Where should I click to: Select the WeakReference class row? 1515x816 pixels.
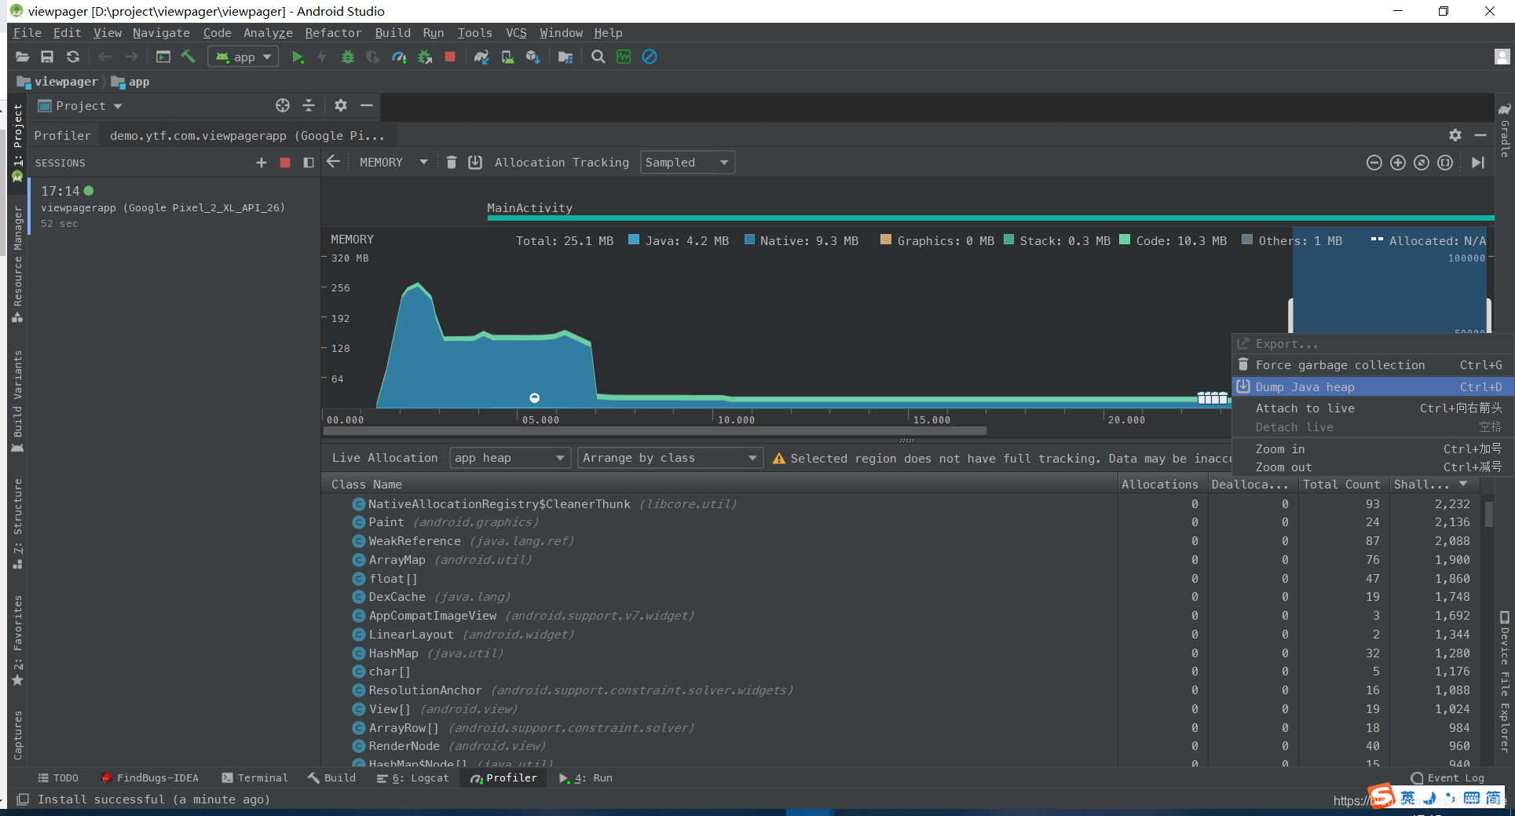[901, 541]
